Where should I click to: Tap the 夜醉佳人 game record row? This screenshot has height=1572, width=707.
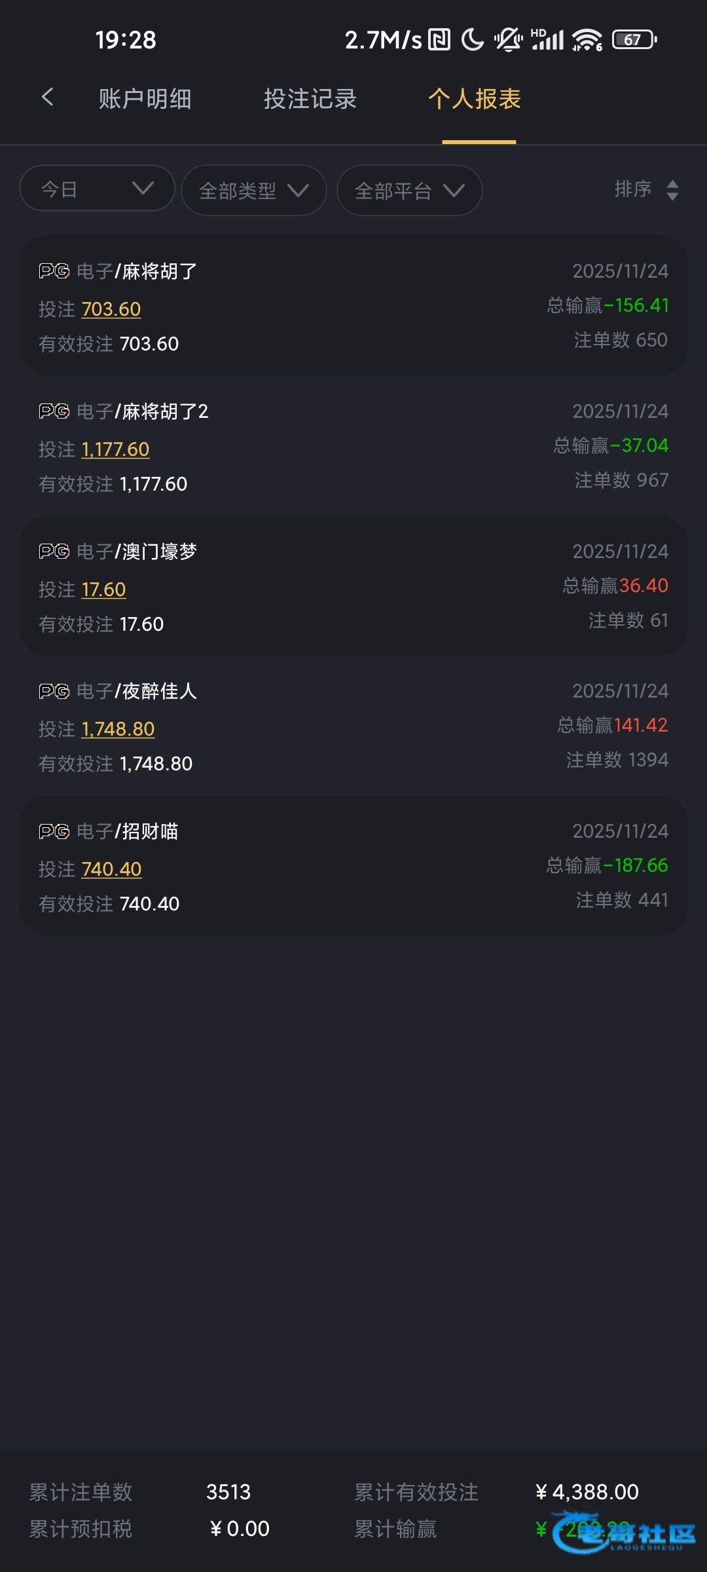tap(353, 726)
